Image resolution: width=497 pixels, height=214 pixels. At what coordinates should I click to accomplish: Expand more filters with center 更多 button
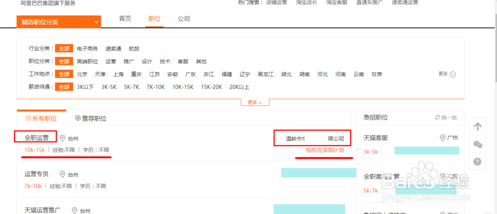click(255, 102)
